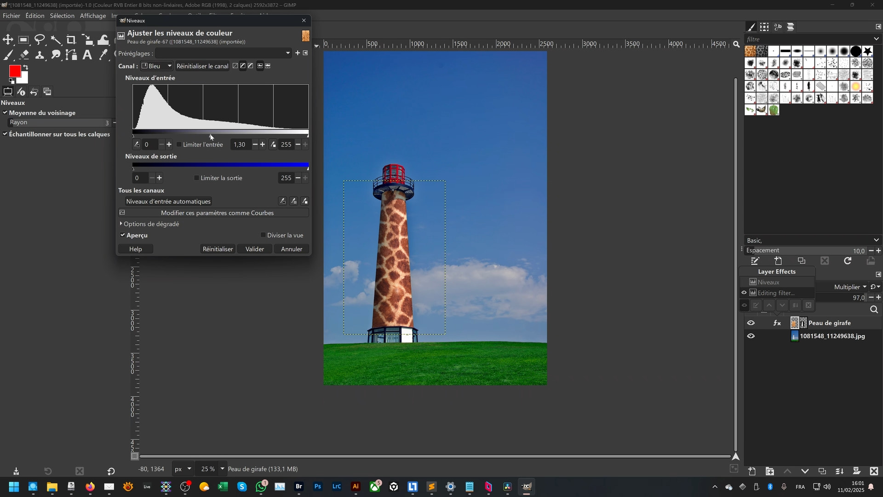Swap foreground and background colors
This screenshot has width=883, height=497.
[26, 68]
